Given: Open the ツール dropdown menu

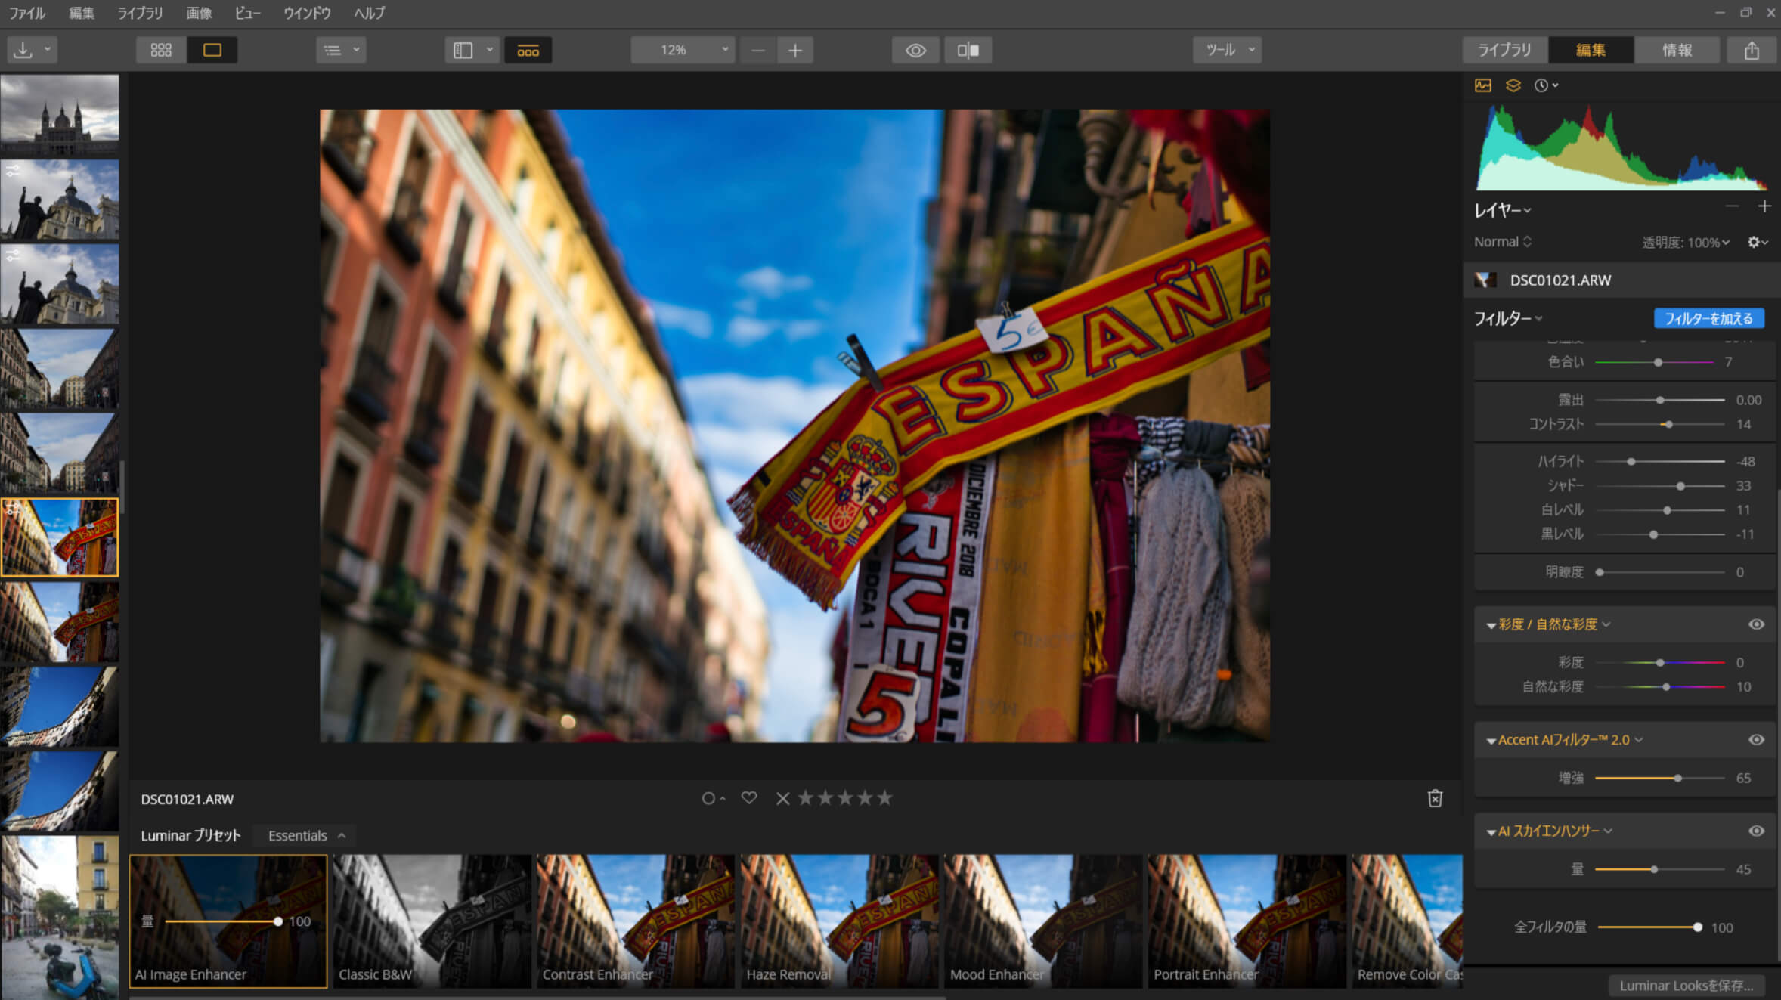Looking at the screenshot, I should [x=1228, y=50].
